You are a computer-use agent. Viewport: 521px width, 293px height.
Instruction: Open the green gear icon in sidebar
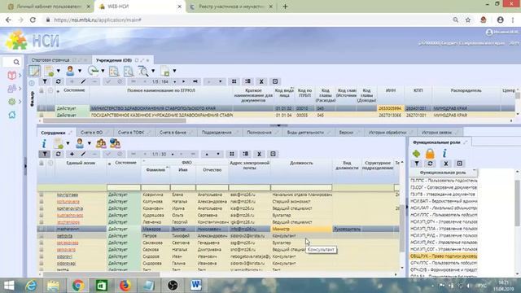[11, 102]
